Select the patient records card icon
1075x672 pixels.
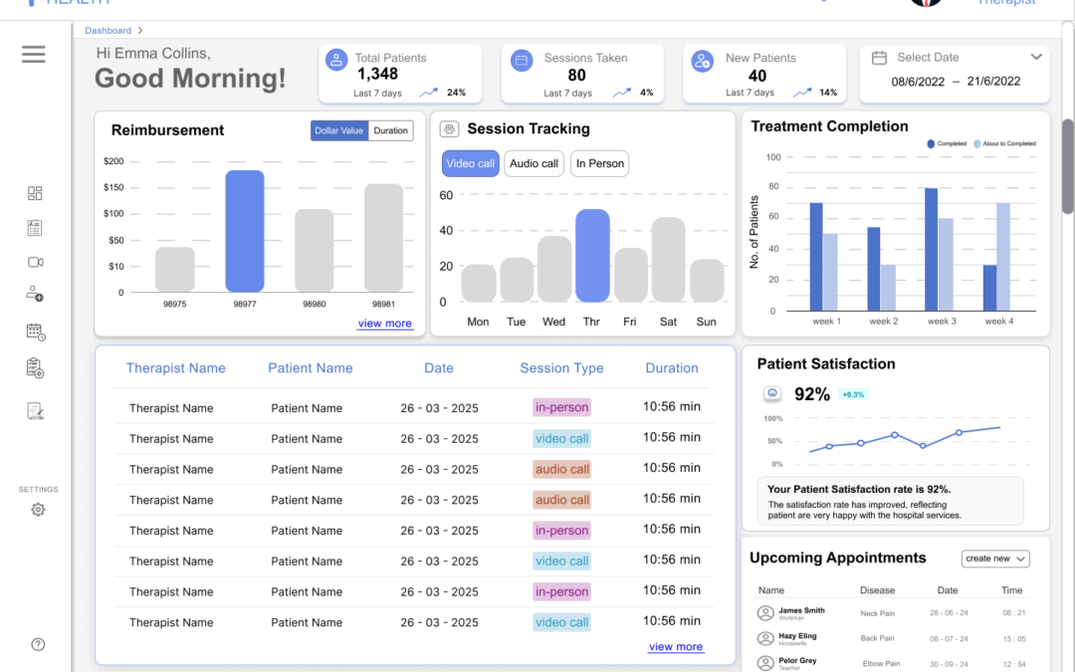pyautogui.click(x=35, y=227)
